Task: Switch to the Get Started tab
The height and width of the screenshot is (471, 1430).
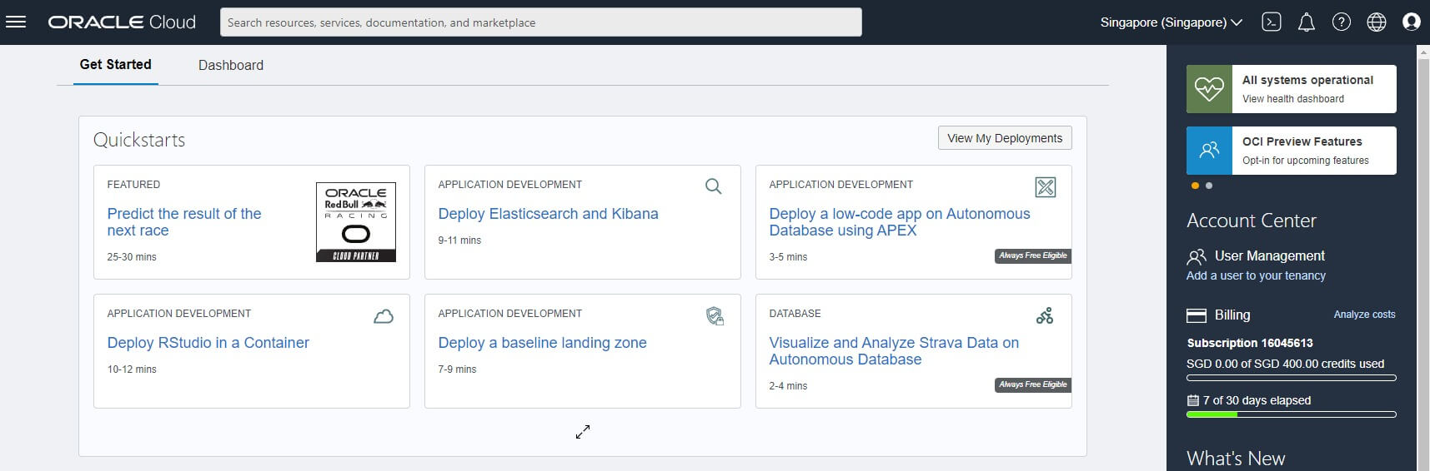Action: (116, 65)
